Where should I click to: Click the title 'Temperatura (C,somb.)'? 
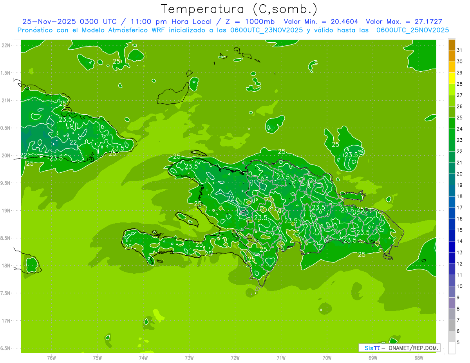pyautogui.click(x=239, y=9)
